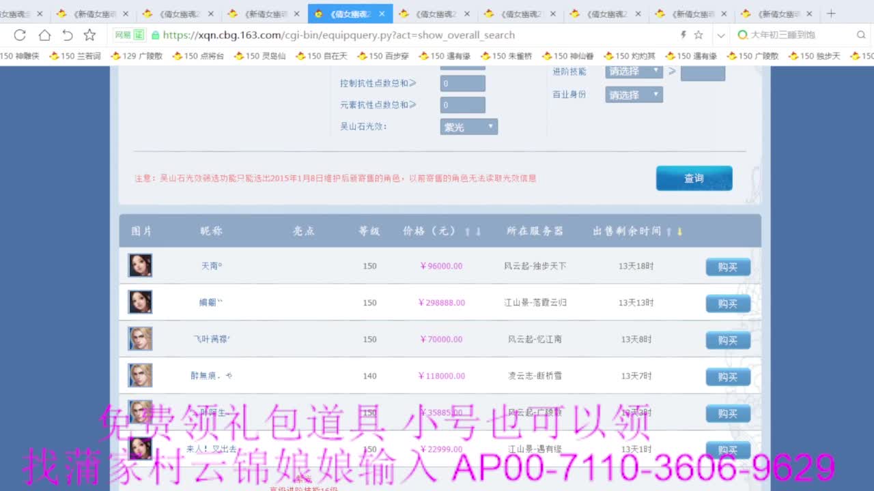Toggle ascending sort on the 价格 price column
874x491 pixels.
468,231
